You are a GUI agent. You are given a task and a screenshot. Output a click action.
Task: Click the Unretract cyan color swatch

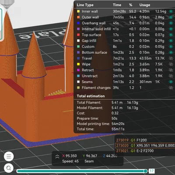pos(78,76)
